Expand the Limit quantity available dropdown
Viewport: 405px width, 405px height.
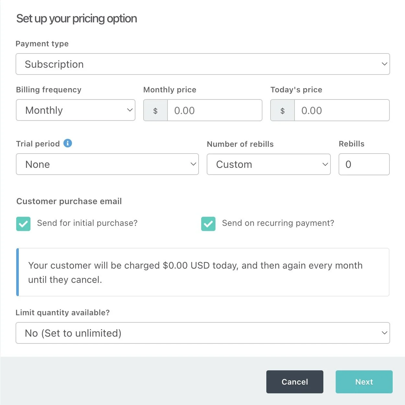(202, 333)
